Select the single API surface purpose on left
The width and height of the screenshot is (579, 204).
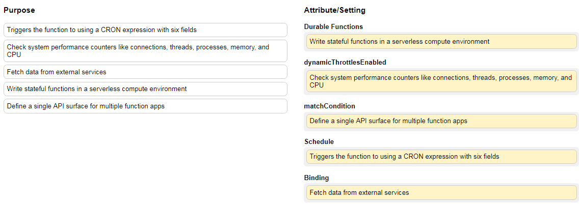pos(145,106)
